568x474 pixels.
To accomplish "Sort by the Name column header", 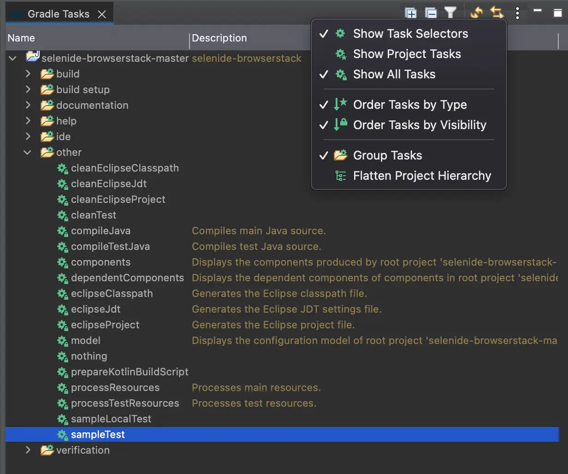I will tap(21, 38).
